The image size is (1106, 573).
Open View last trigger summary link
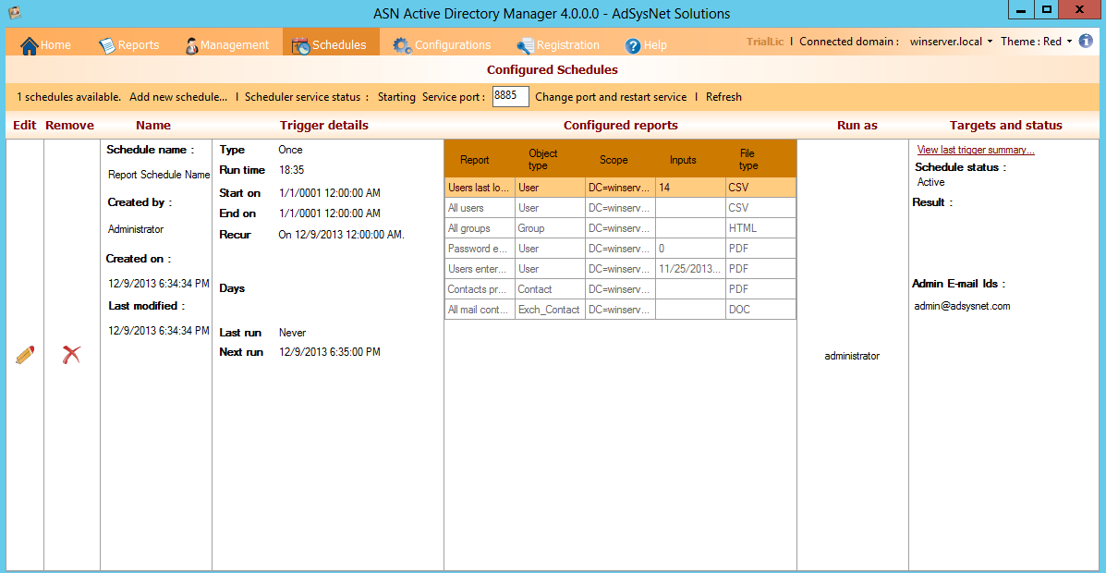[x=976, y=150]
